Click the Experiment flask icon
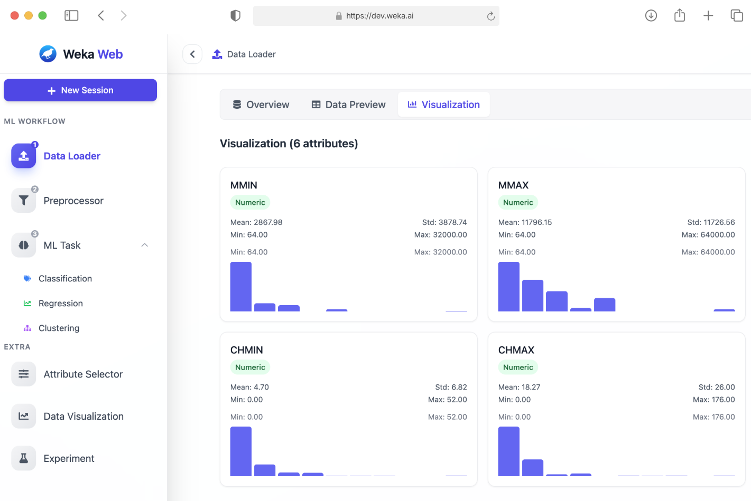The width and height of the screenshot is (751, 501). coord(24,459)
